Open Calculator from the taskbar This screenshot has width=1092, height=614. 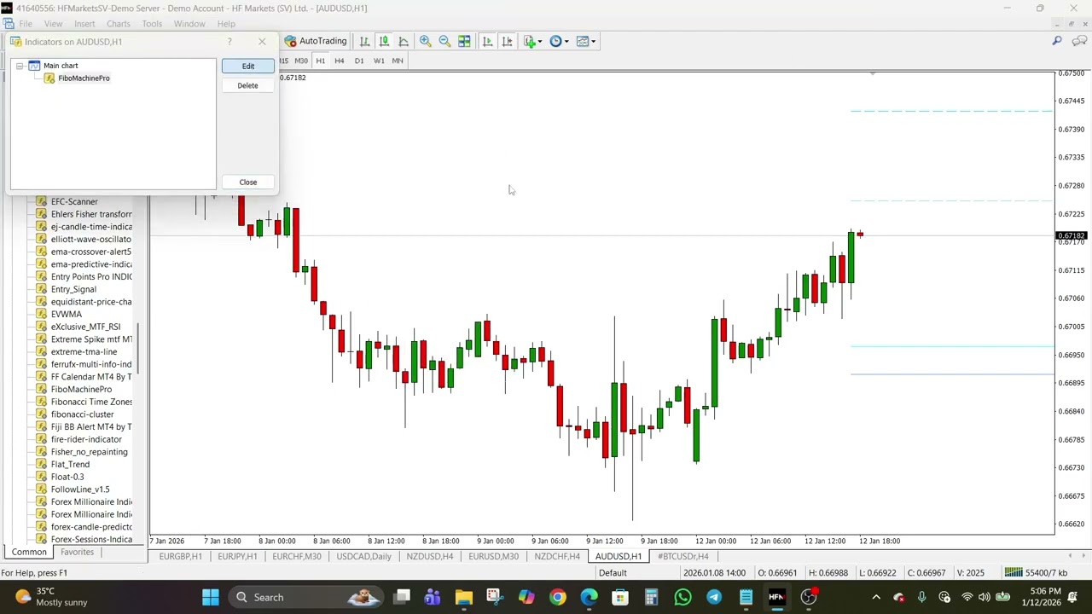tap(651, 597)
